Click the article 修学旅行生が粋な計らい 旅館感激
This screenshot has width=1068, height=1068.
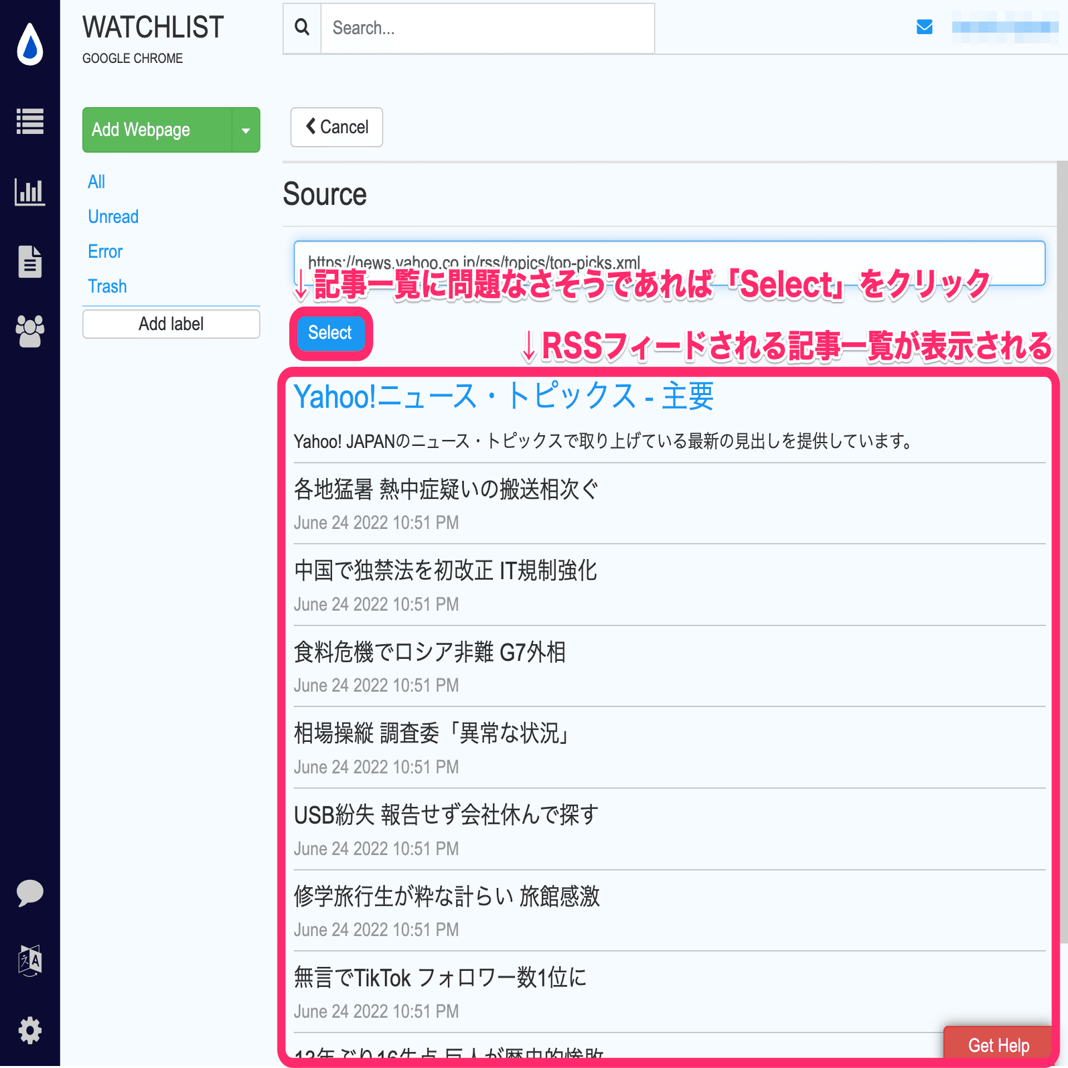pyautogui.click(x=447, y=897)
